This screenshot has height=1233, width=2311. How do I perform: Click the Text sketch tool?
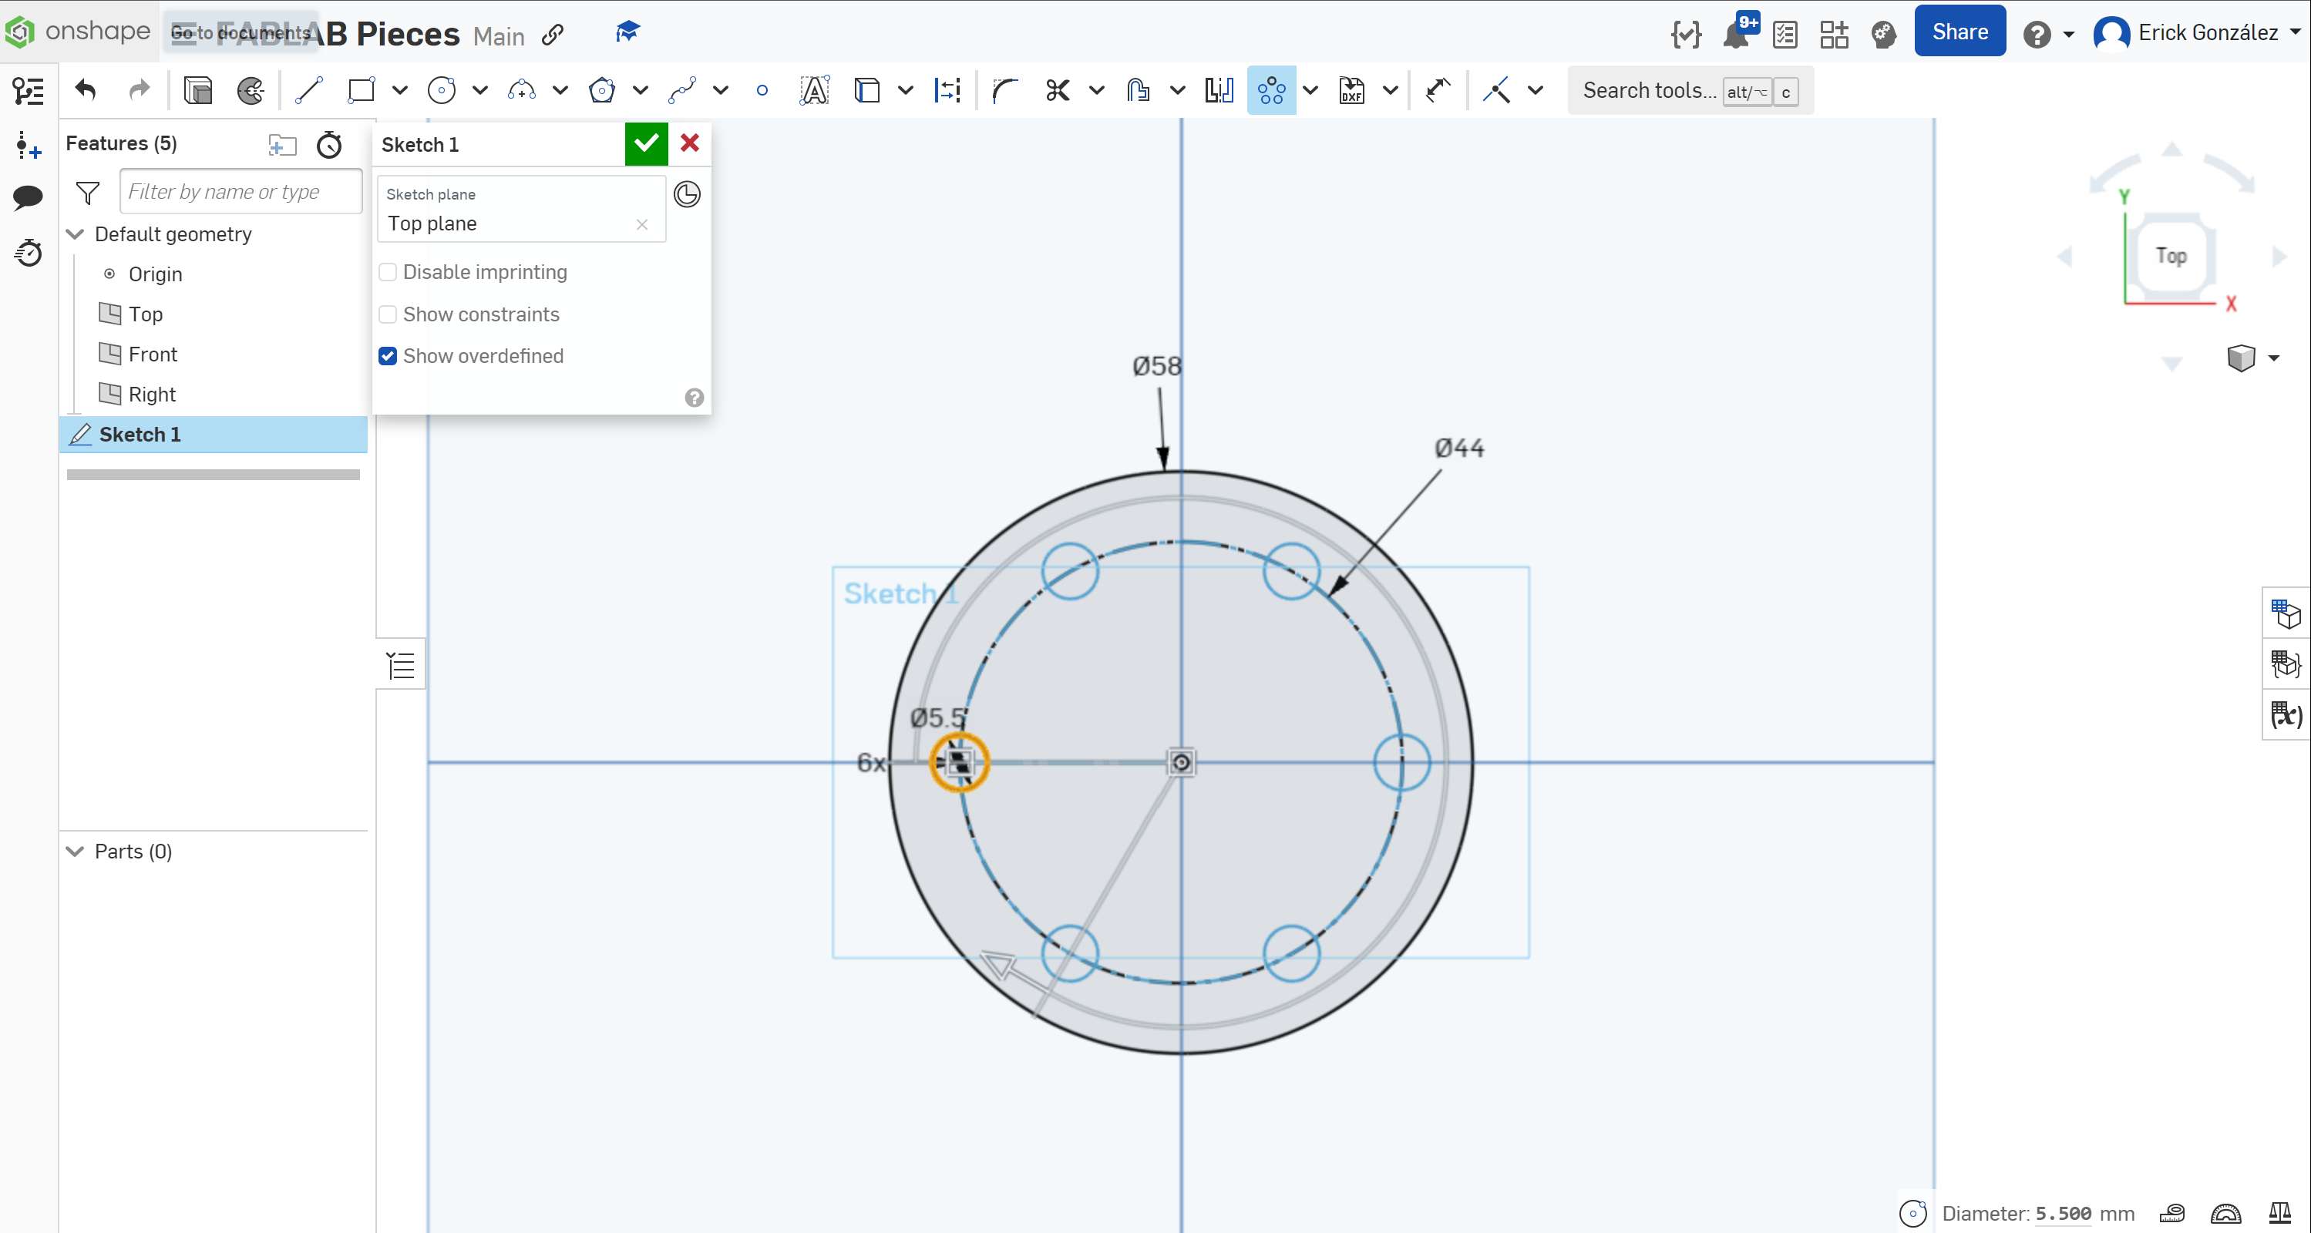(814, 91)
